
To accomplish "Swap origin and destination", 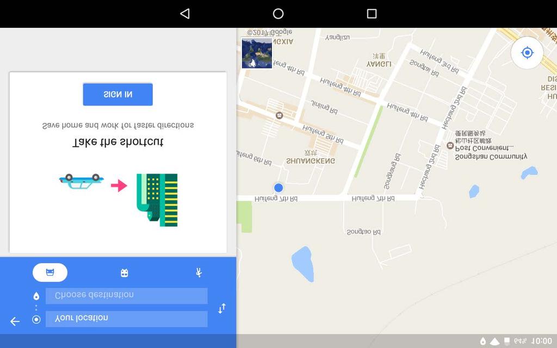I will click(222, 308).
